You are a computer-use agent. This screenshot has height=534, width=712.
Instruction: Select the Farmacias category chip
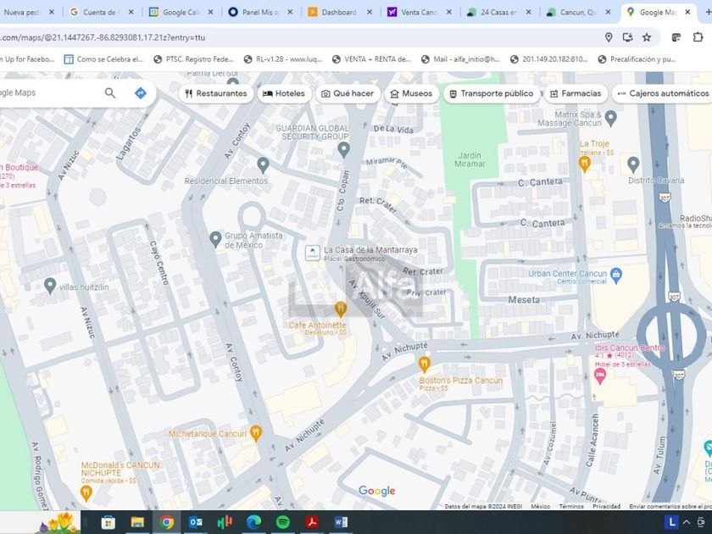(x=575, y=93)
